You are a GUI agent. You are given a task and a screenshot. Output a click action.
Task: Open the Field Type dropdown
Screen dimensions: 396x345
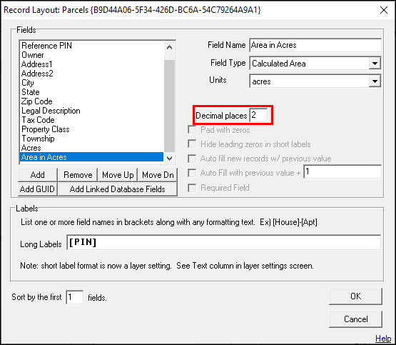tap(375, 63)
